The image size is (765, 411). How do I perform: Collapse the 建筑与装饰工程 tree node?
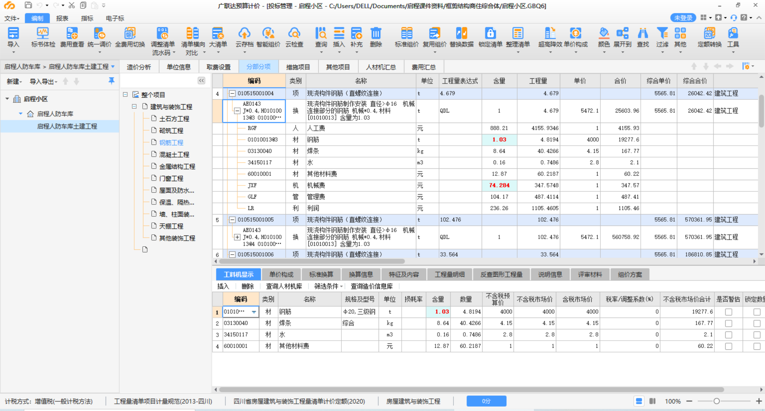coord(134,107)
